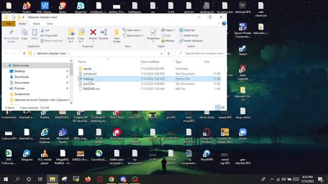The width and height of the screenshot is (328, 184).
Task: Click the Search Valorant-checker-main box
Action: [200, 54]
